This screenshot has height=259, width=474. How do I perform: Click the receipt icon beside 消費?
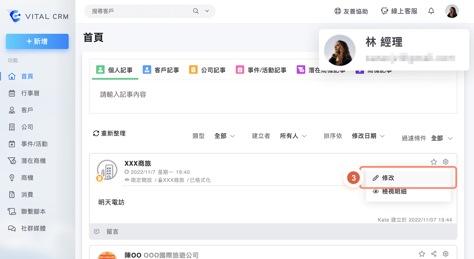pyautogui.click(x=12, y=195)
